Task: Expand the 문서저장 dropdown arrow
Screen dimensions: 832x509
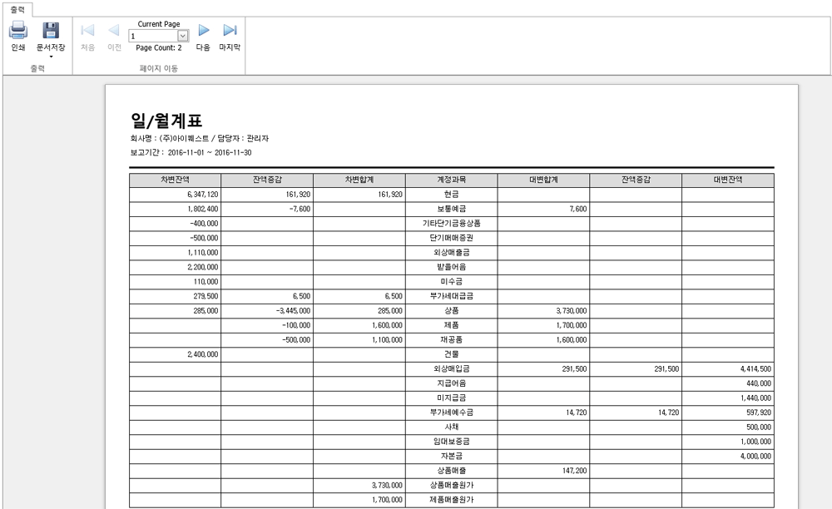Action: pyautogui.click(x=51, y=57)
